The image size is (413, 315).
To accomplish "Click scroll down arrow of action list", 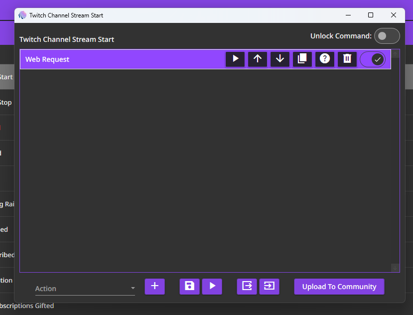I will [395, 268].
